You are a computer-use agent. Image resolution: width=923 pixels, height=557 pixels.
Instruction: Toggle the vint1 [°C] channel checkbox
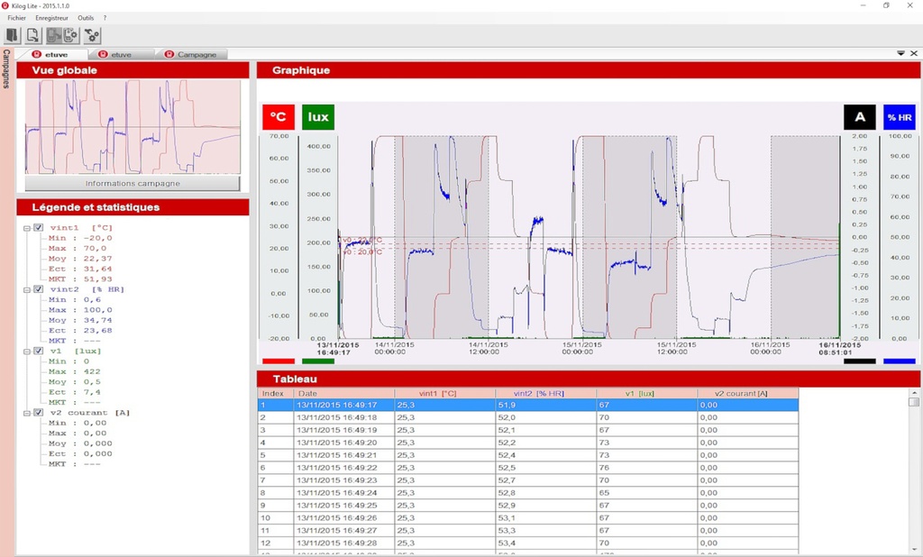coord(38,227)
